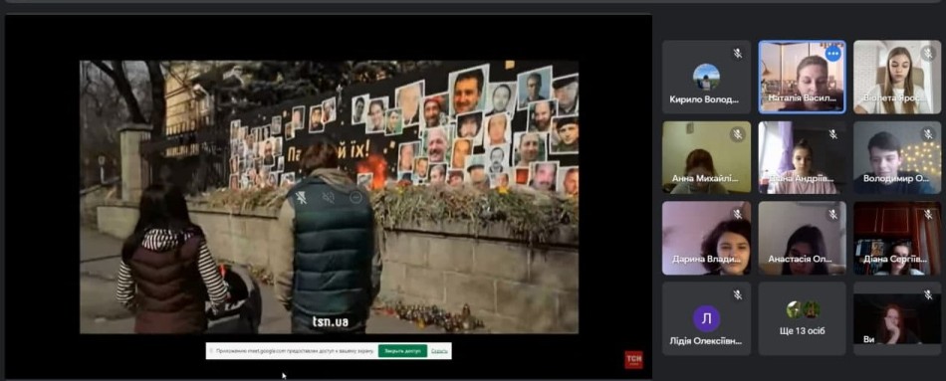The width and height of the screenshot is (946, 381).
Task: Click the muted mic icon on Діана Андріївна's tile
Action: tap(833, 134)
